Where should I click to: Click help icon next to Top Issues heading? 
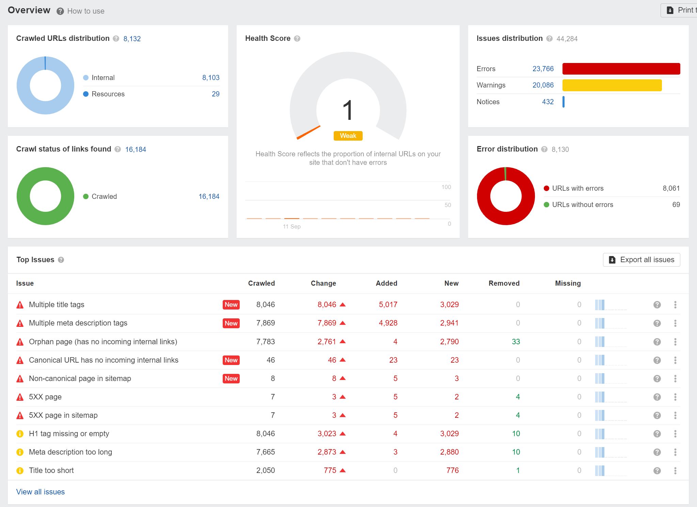click(x=61, y=260)
